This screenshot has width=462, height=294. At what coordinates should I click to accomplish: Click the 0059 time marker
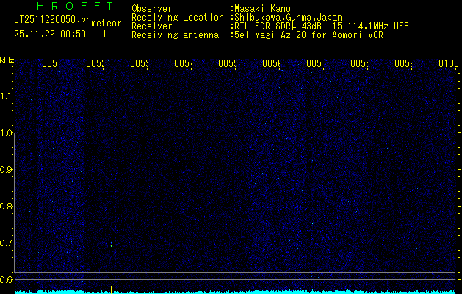pos(403,63)
